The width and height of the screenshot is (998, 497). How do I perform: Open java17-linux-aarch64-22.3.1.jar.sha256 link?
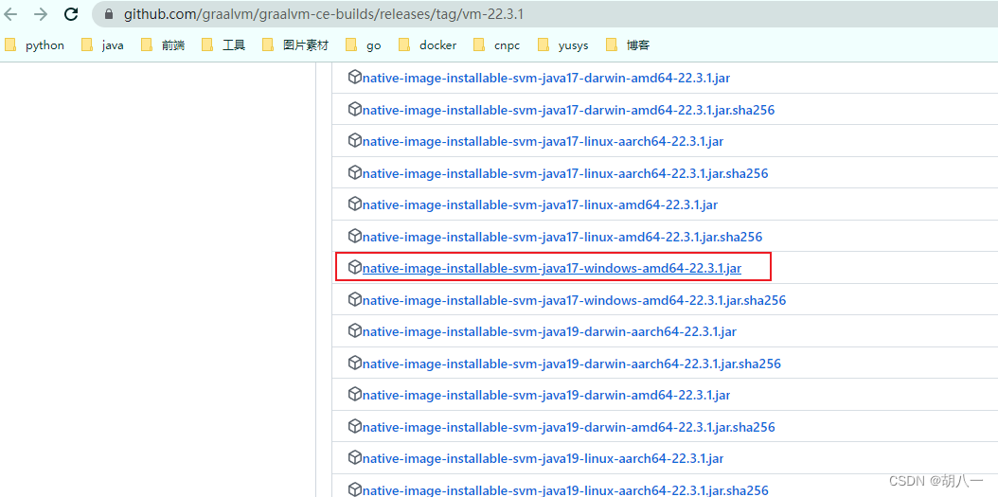(x=565, y=173)
